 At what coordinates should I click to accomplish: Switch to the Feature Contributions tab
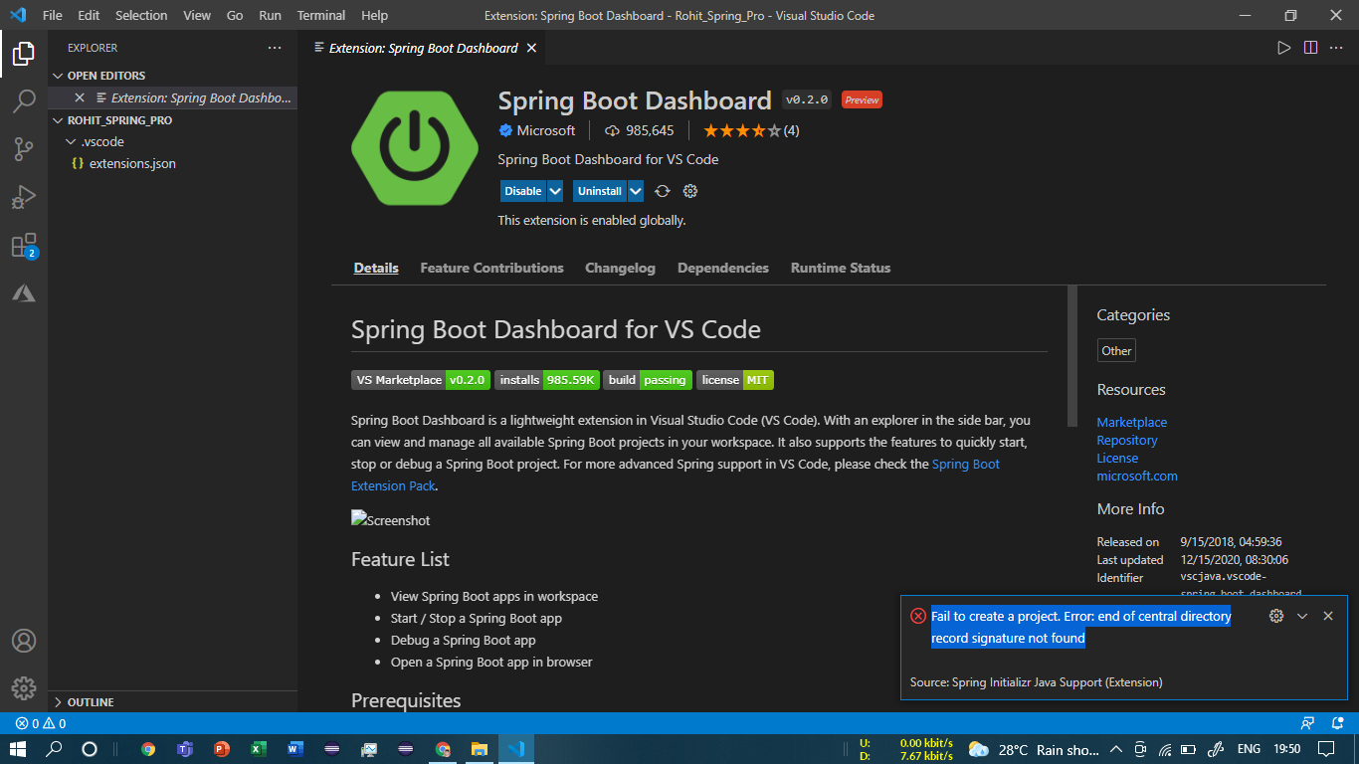click(x=491, y=268)
